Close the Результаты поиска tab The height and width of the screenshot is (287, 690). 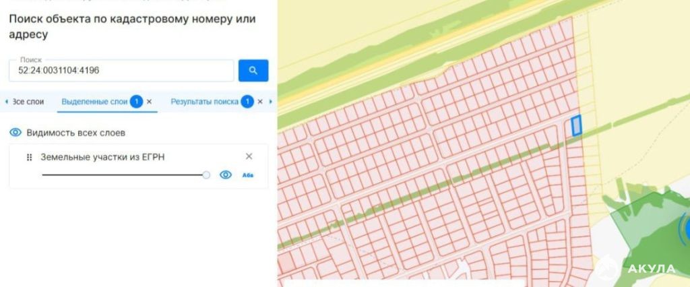260,102
